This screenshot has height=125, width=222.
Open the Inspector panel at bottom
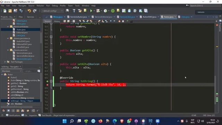pyautogui.click(x=33, y=115)
